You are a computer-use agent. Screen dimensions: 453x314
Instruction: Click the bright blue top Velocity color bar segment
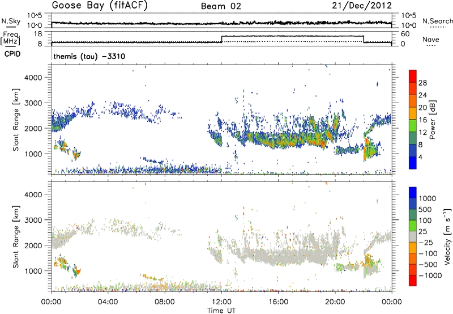point(413,193)
